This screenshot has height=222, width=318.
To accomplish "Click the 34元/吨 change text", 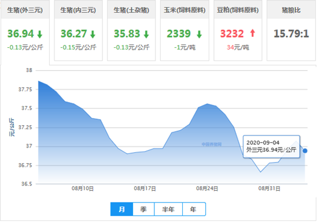I will pos(238,47).
